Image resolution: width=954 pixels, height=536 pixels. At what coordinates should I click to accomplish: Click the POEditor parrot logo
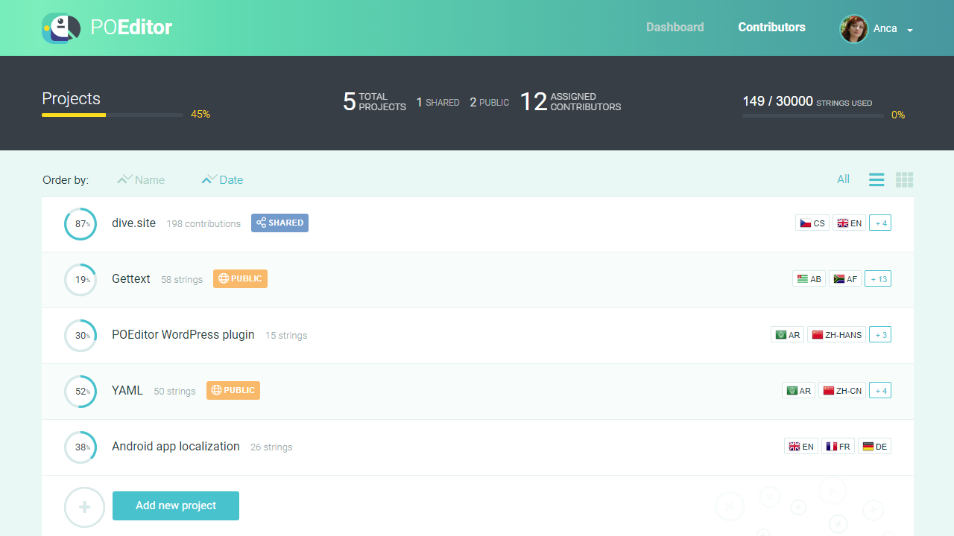tap(60, 28)
